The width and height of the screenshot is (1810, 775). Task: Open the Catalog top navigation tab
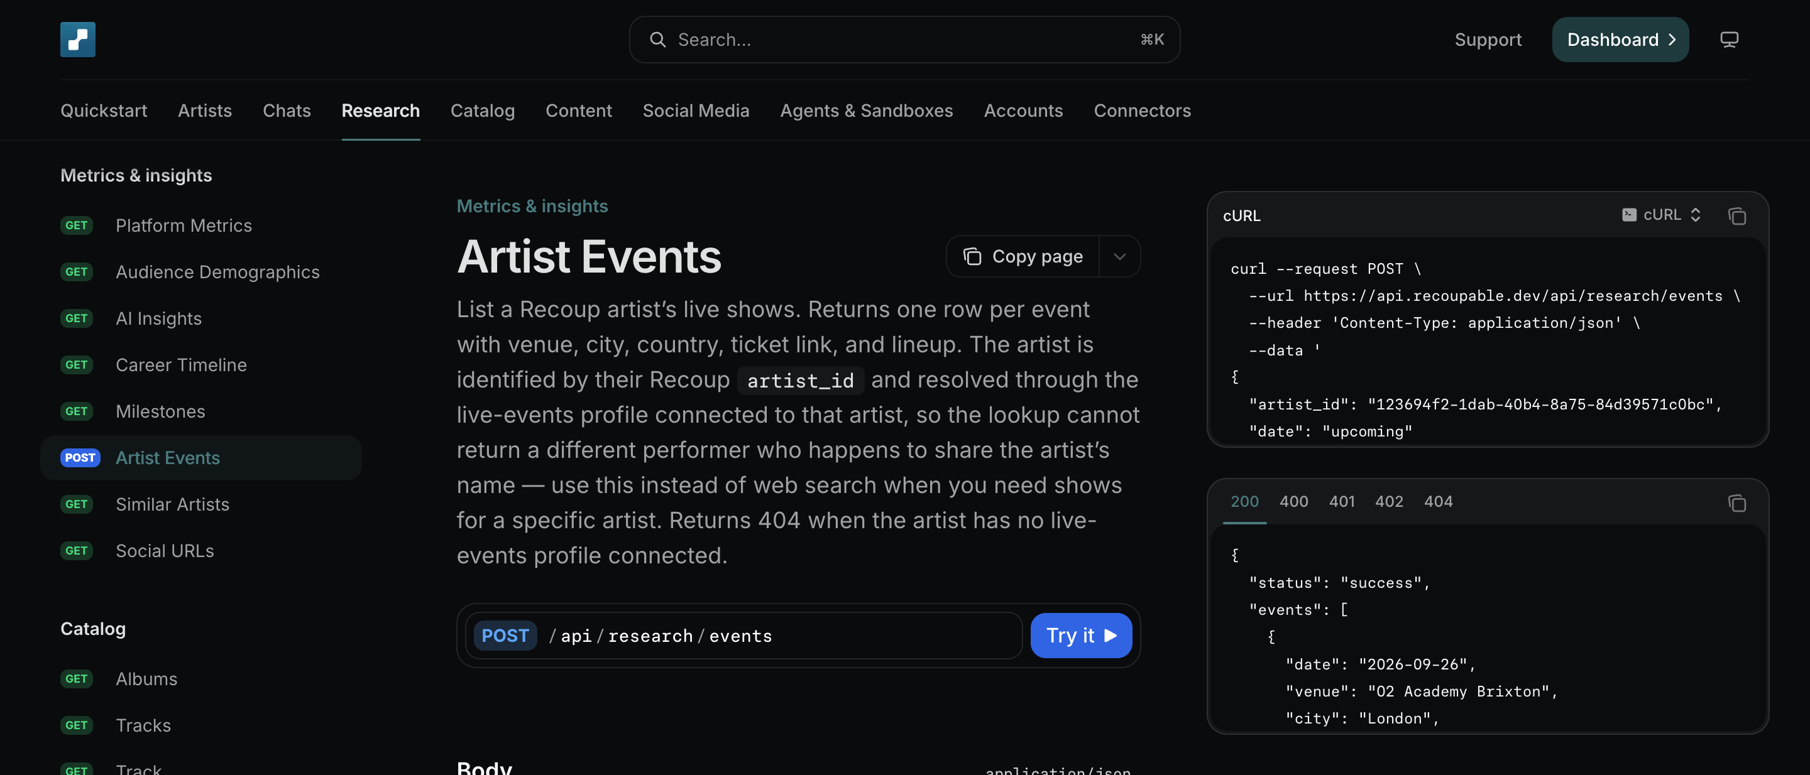482,110
